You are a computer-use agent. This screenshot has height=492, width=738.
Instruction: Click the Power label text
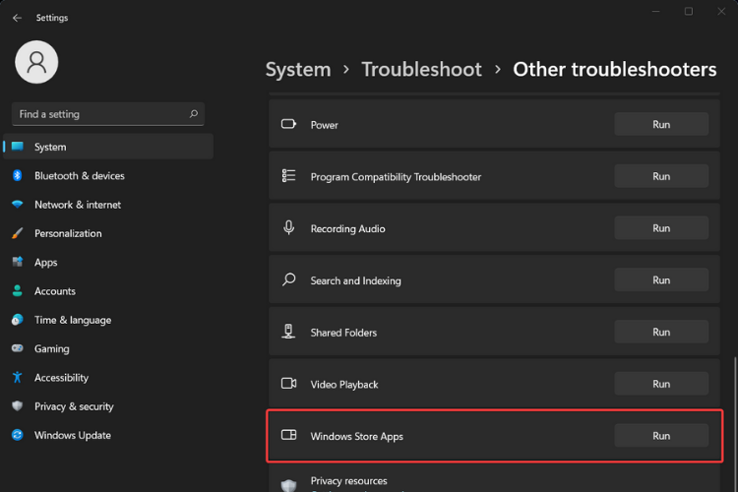(x=325, y=125)
